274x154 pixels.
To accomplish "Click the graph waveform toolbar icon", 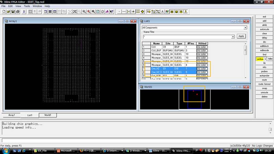I will point(167,12).
